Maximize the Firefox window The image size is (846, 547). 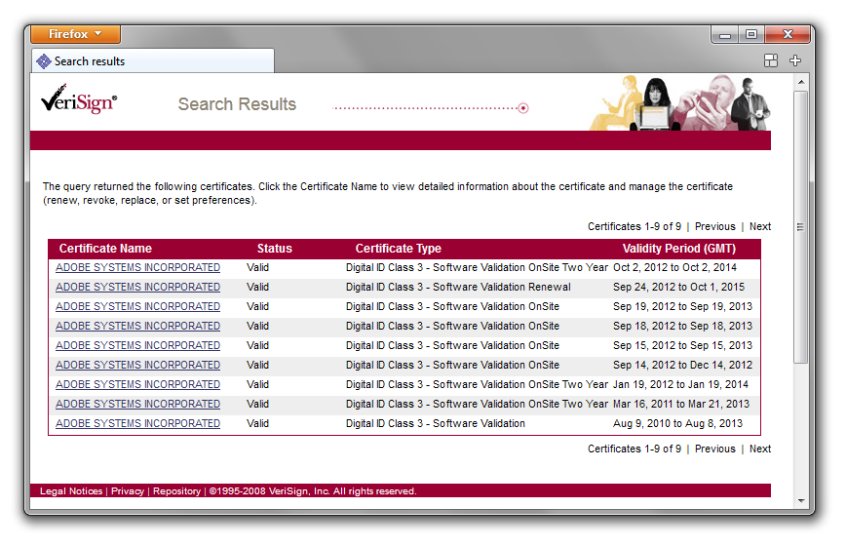[751, 34]
